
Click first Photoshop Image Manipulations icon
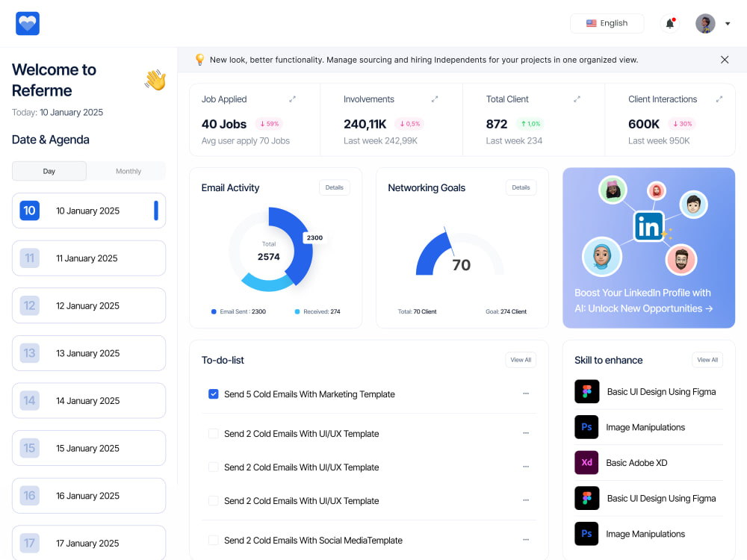[586, 427]
